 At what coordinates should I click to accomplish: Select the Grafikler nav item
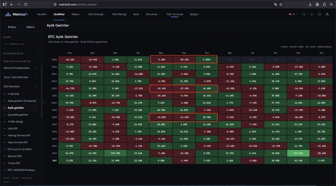[x=59, y=14]
